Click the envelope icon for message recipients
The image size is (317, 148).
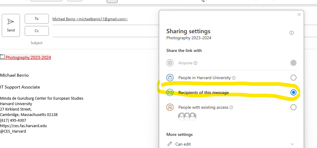[x=170, y=92]
